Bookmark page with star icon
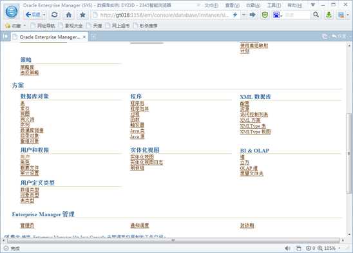 (x=82, y=15)
